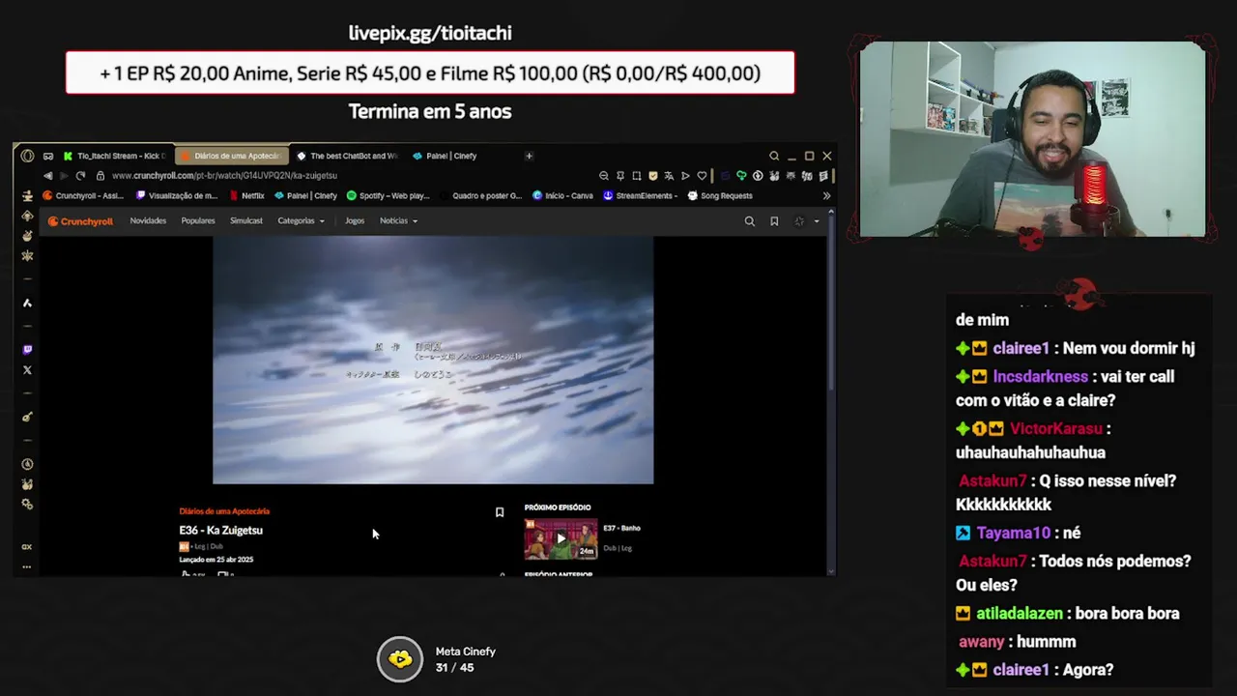
Task: Click the sidebar three-dots more button
Action: 27,566
